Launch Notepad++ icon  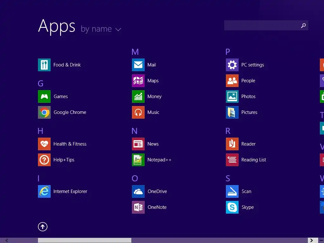tap(138, 160)
